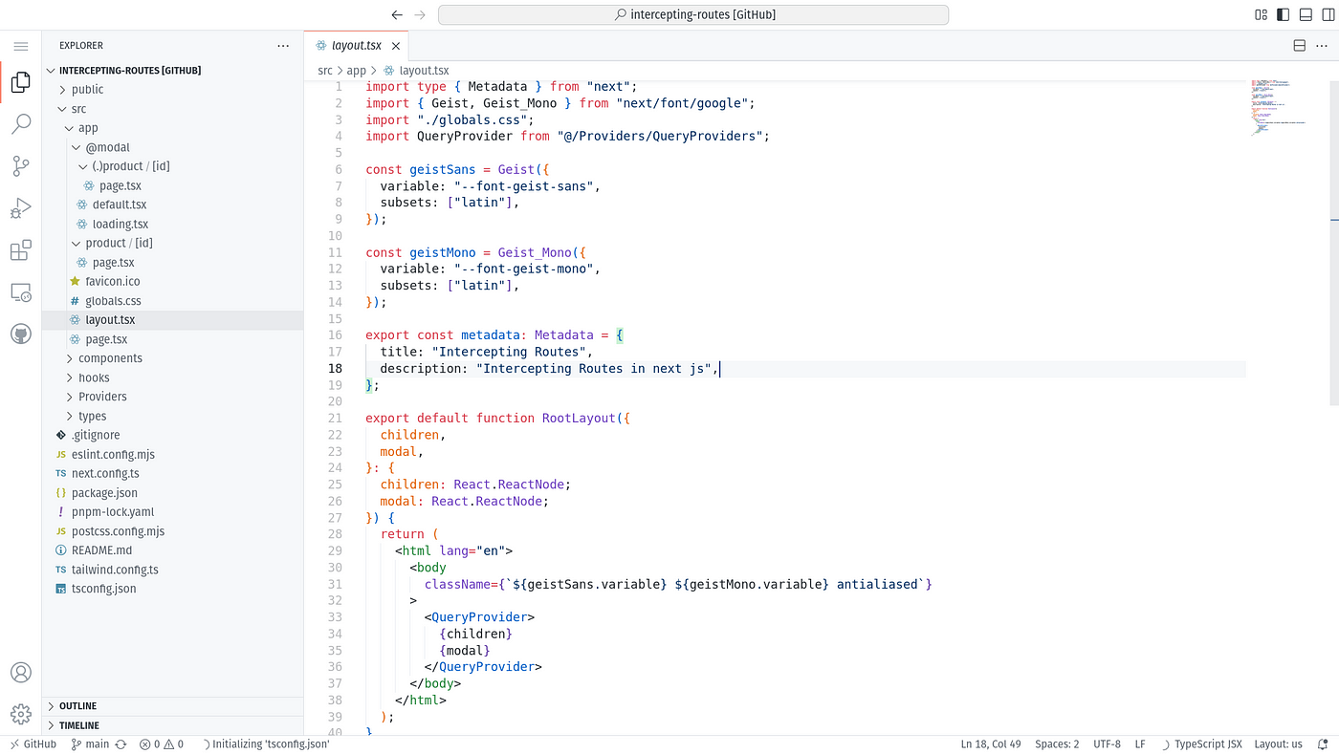Toggle the primary side bar
The width and height of the screenshot is (1339, 754).
(1283, 14)
